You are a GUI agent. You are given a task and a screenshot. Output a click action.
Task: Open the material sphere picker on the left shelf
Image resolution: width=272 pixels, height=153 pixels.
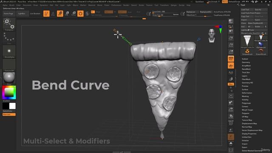click(9, 78)
